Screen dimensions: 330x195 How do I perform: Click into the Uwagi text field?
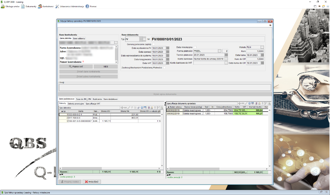165,87
